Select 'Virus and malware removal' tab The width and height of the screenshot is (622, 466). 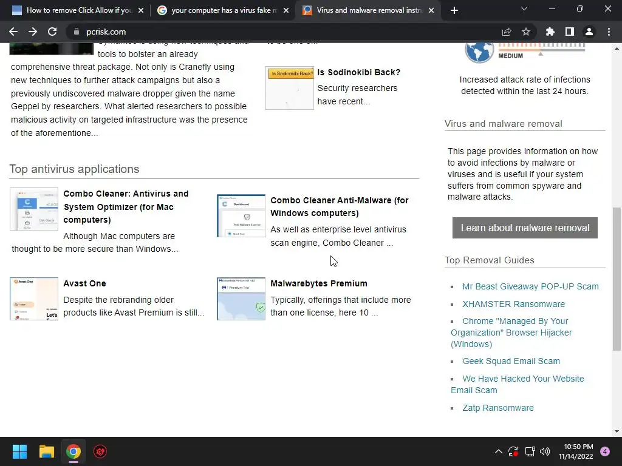[368, 10]
